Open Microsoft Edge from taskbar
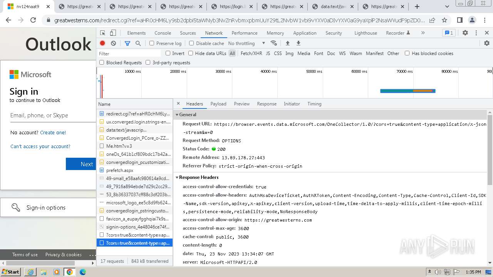This screenshot has width=493, height=277. pyautogui.click(x=83, y=272)
